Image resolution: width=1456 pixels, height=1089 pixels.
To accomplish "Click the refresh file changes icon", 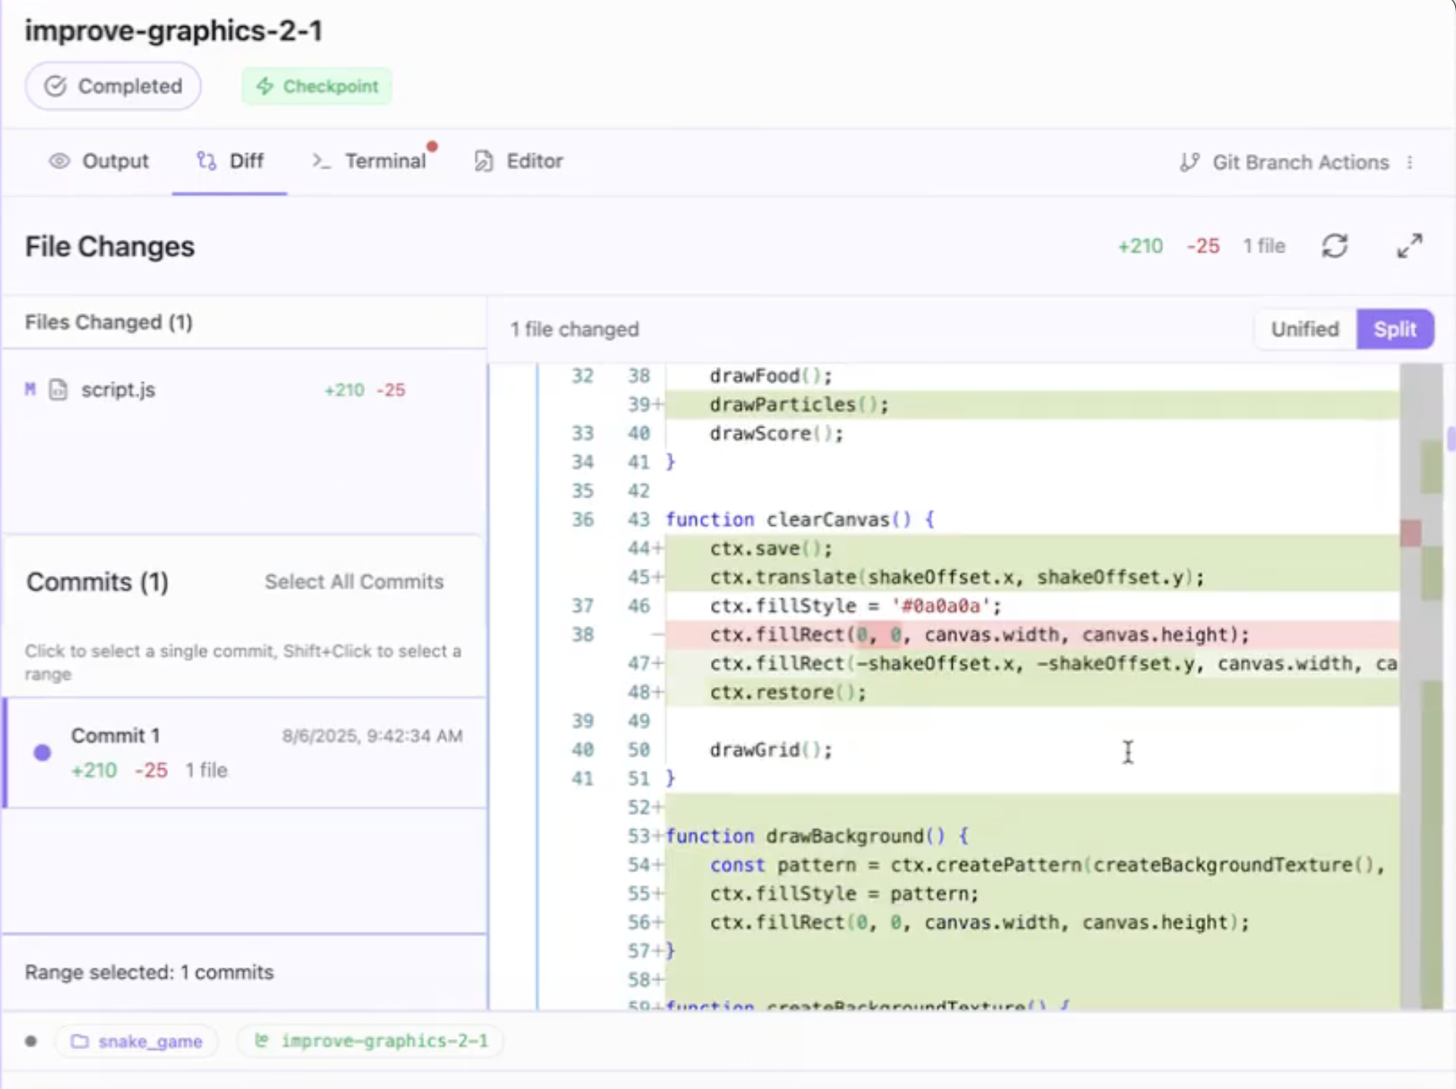I will (1334, 246).
